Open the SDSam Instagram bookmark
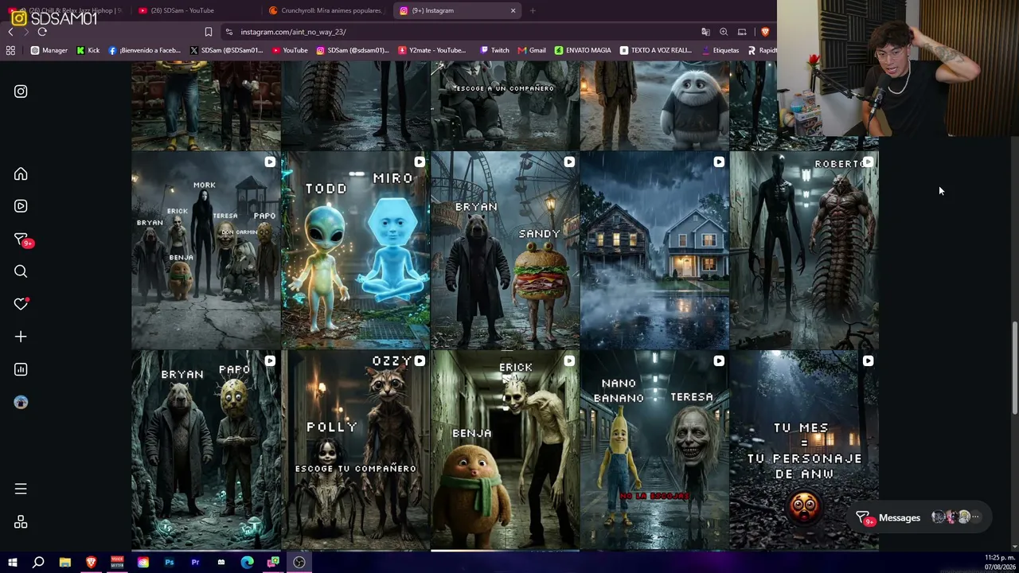 click(x=353, y=50)
